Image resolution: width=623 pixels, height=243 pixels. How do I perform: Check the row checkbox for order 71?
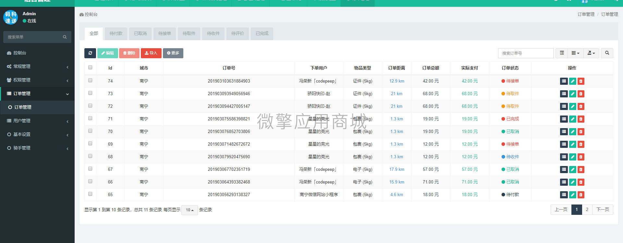pyautogui.click(x=90, y=118)
